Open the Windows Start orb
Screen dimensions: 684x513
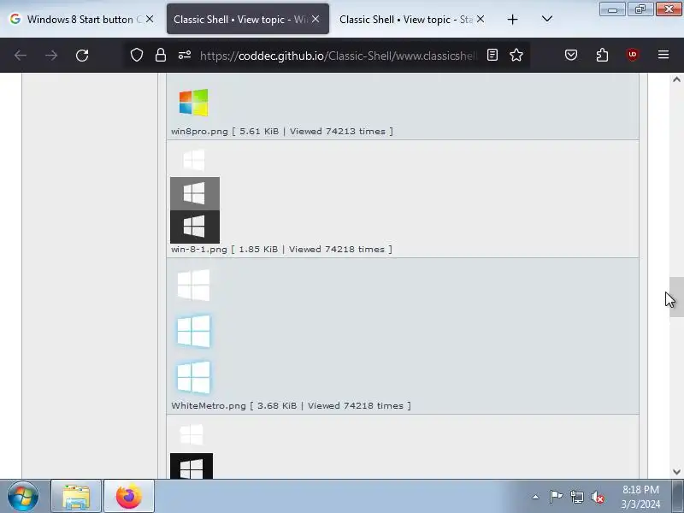pyautogui.click(x=23, y=497)
